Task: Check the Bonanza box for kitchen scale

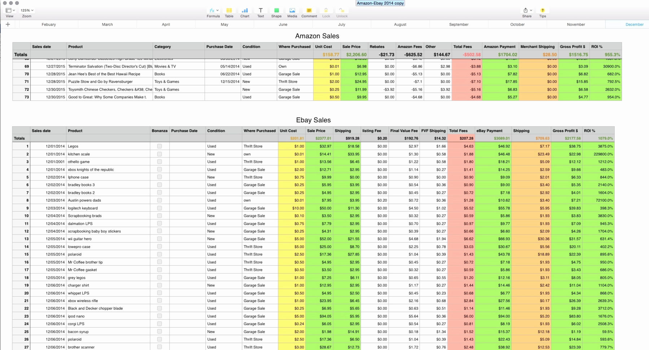Action: (159, 154)
